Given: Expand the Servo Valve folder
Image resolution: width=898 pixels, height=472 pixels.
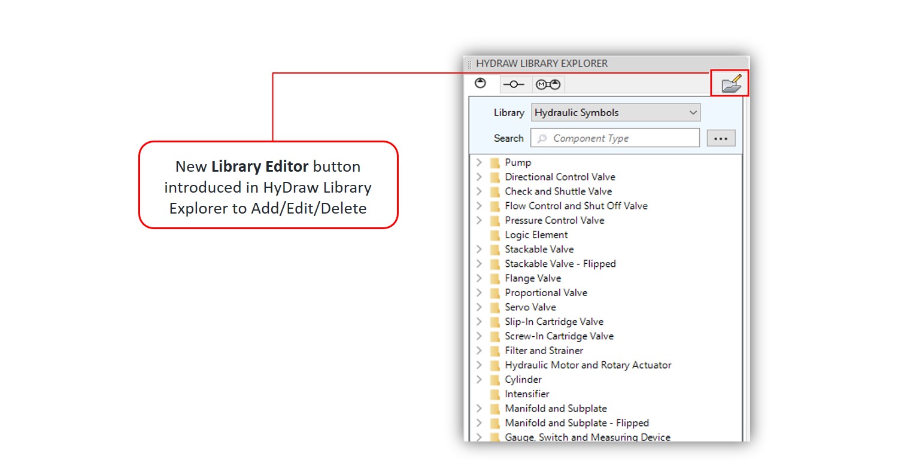Looking at the screenshot, I should point(478,307).
